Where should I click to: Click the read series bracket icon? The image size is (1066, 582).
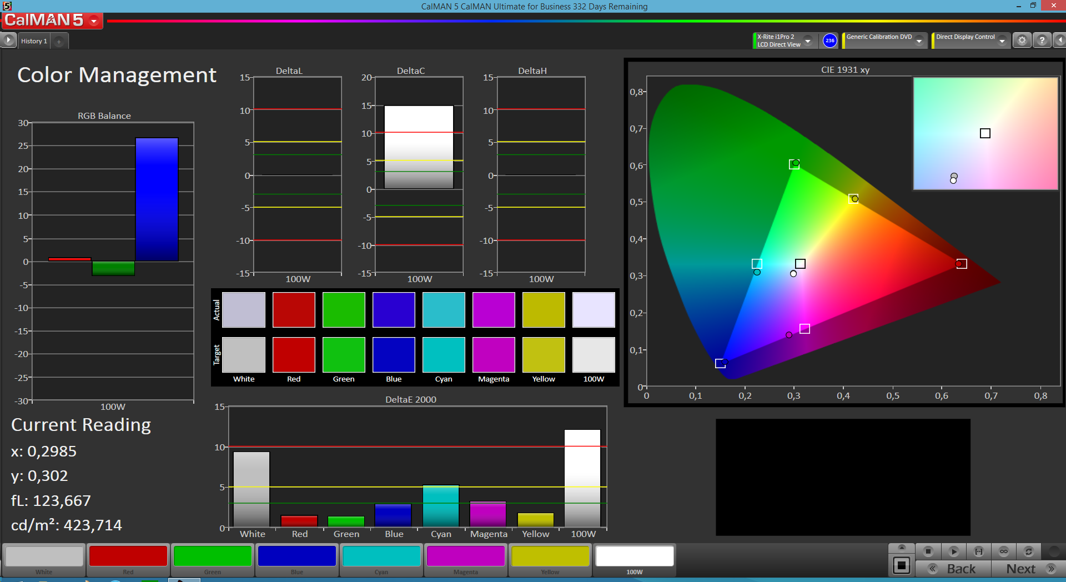click(978, 551)
